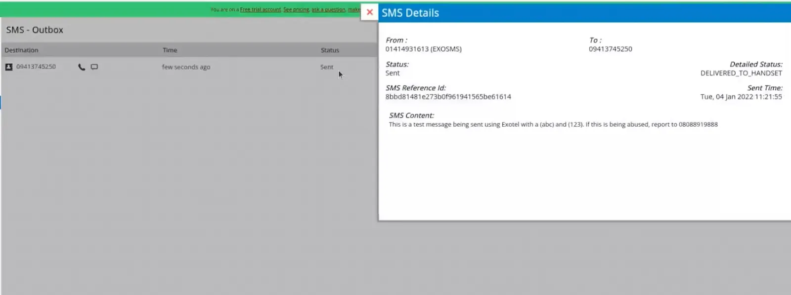Select the From number 01414931613 (EXOSMS)
The width and height of the screenshot is (791, 295).
point(424,49)
